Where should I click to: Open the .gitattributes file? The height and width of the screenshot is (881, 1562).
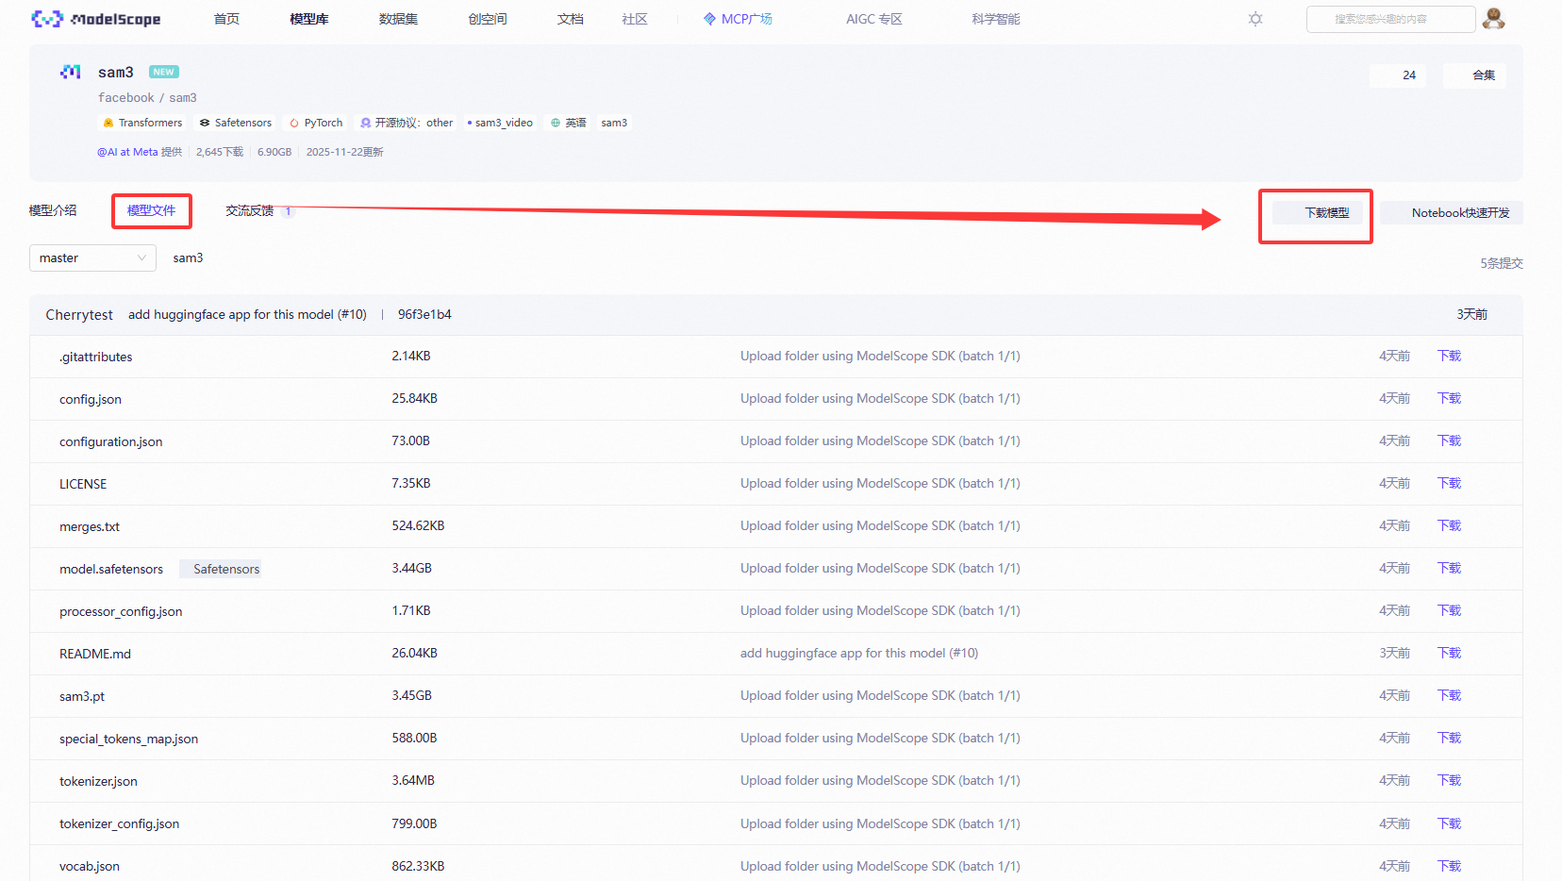pyautogui.click(x=95, y=357)
